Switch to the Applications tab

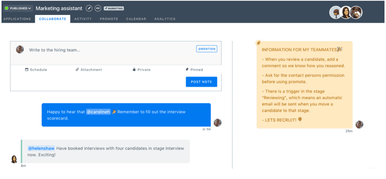[17, 19]
